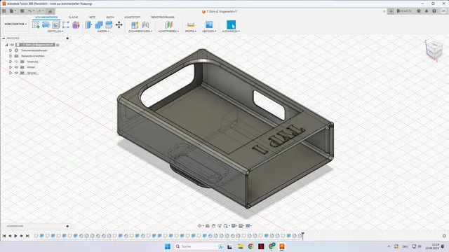Viewport: 449px width, 252px height.
Task: Select the Move/Copy cross-arrows tool
Action: (119, 25)
